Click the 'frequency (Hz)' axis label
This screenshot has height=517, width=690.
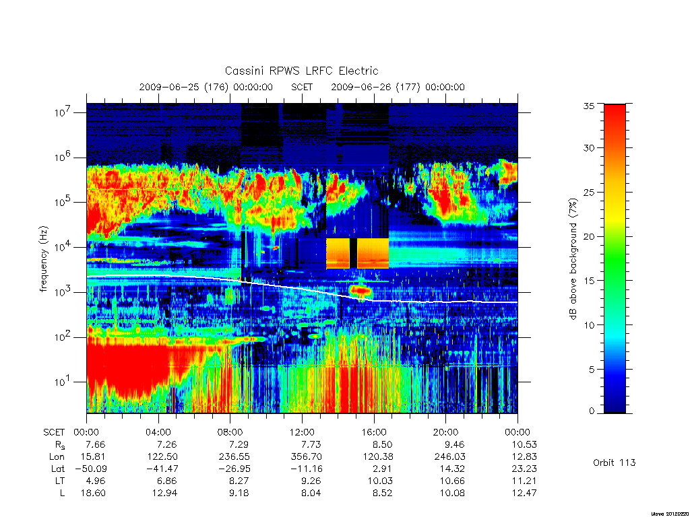[x=43, y=259]
